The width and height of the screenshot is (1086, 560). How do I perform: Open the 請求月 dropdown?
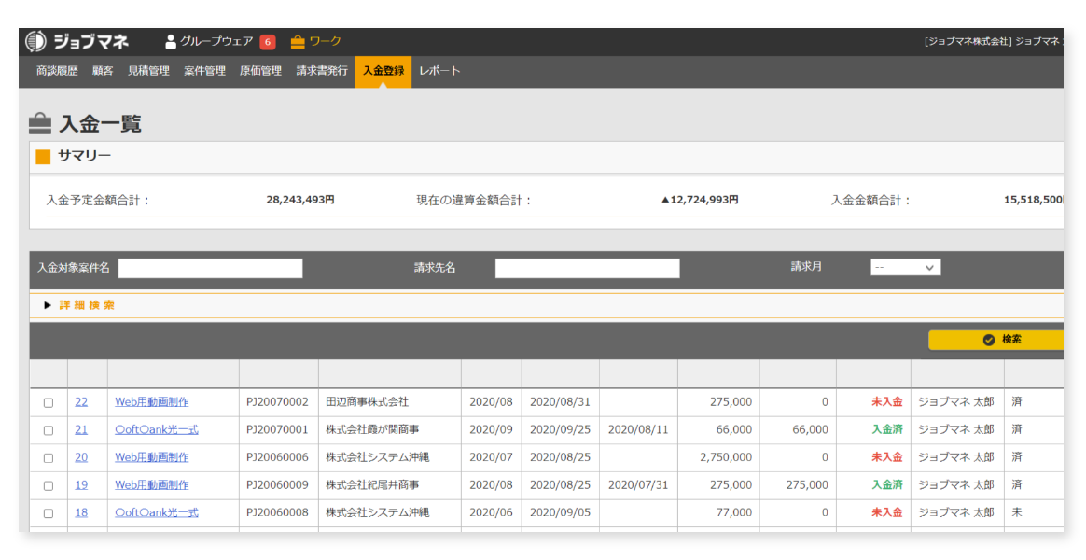[905, 268]
